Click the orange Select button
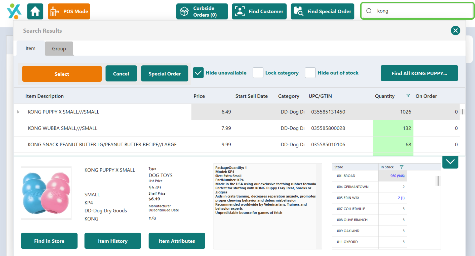The image size is (475, 256). click(62, 74)
